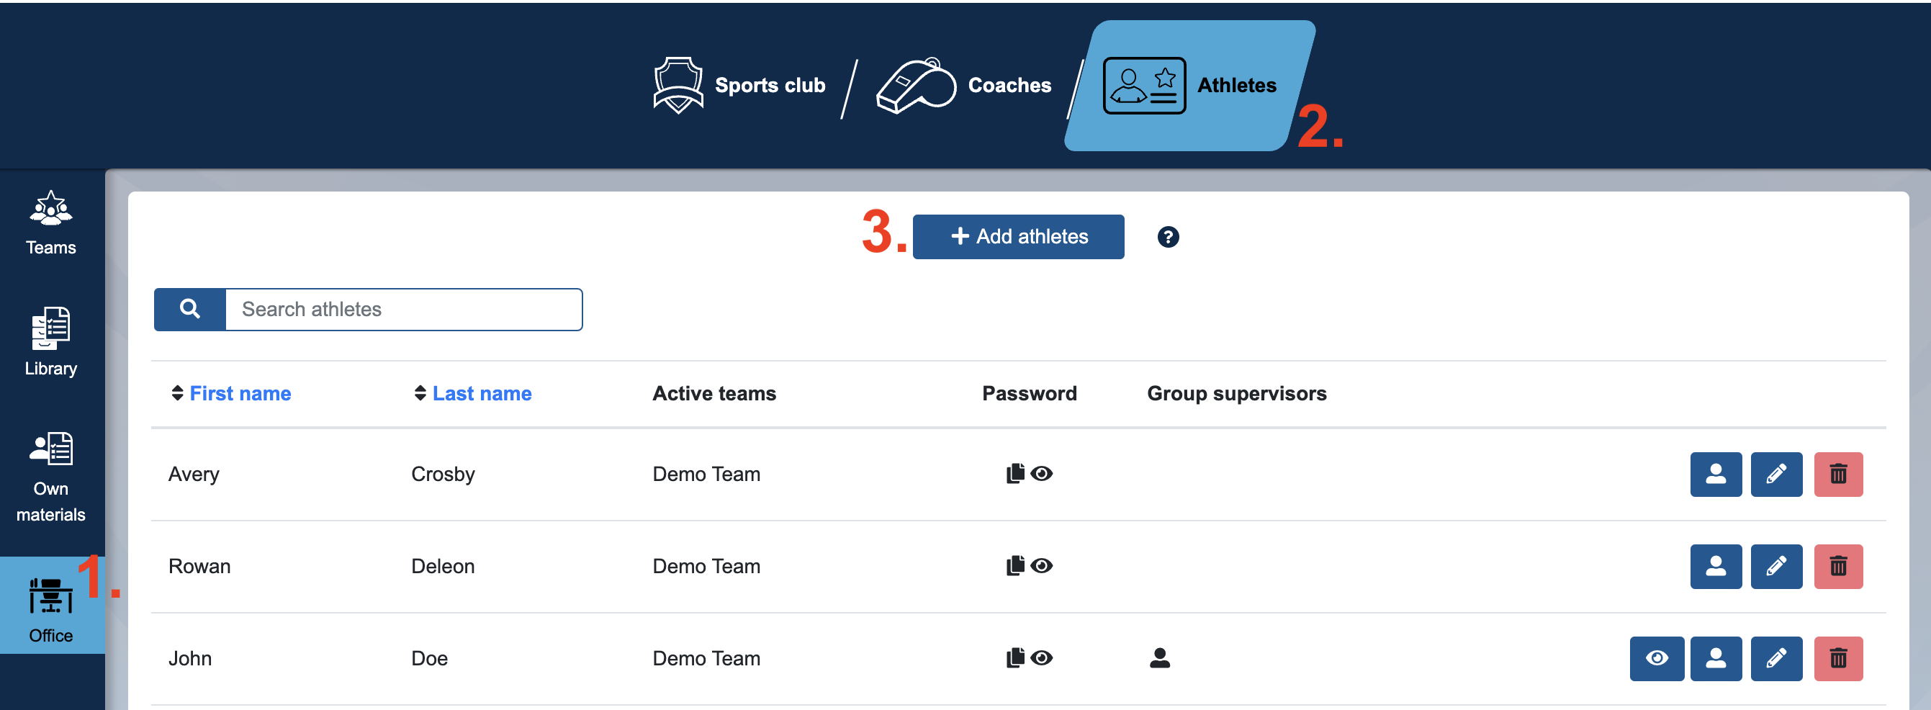Image resolution: width=1931 pixels, height=710 pixels.
Task: Click John Doe's blue eye view button
Action: pos(1656,659)
